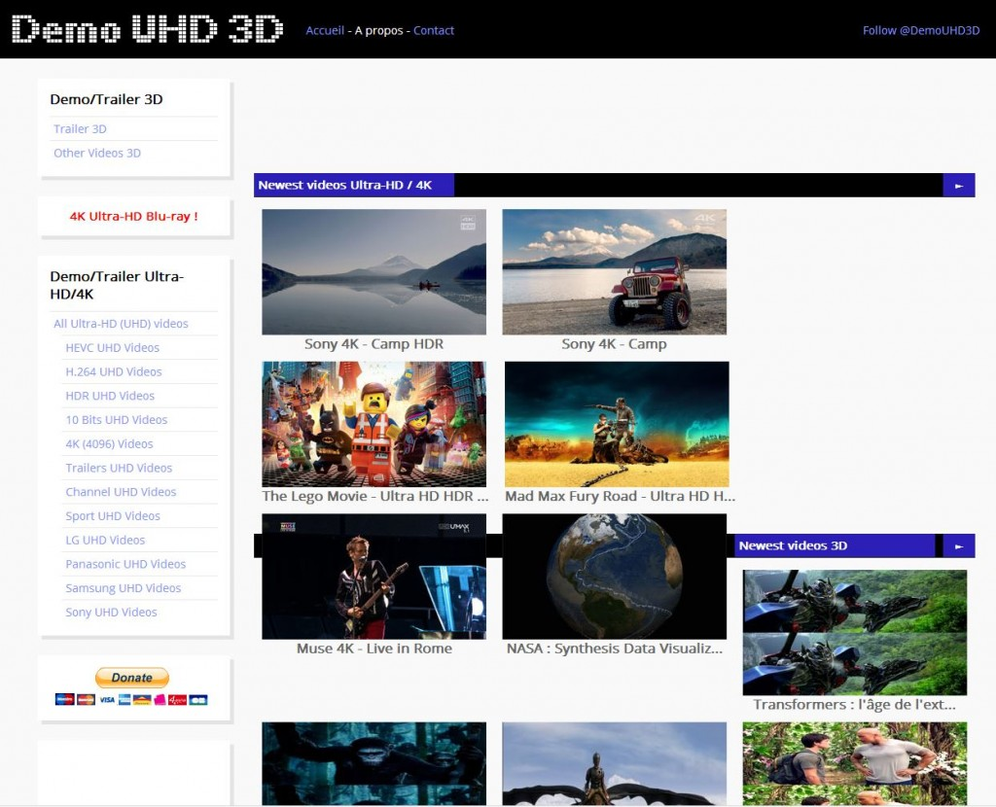Open NASA globe visualization thumbnail
The height and width of the screenshot is (807, 996).
tap(615, 577)
